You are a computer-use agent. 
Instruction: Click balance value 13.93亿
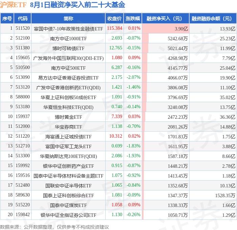pos(228,29)
